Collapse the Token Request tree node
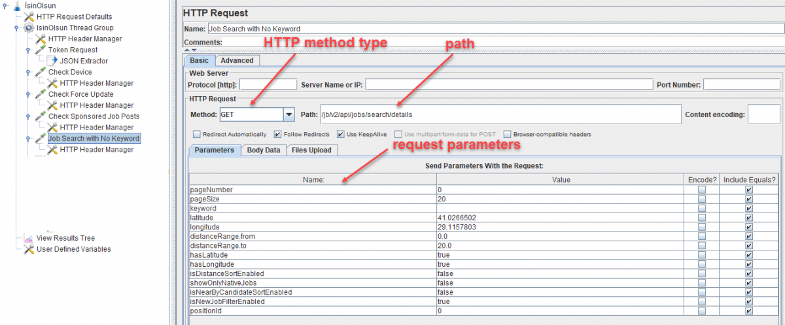Screen dimensions: 785x325 (29, 50)
